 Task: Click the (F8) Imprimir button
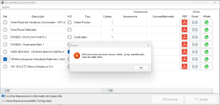coord(168,100)
